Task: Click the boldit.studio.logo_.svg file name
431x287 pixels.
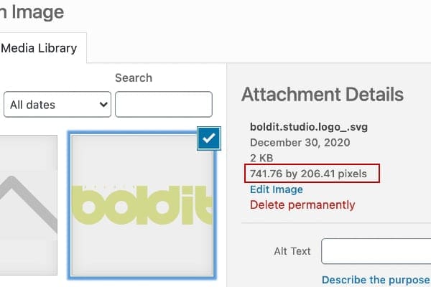Action: (309, 127)
